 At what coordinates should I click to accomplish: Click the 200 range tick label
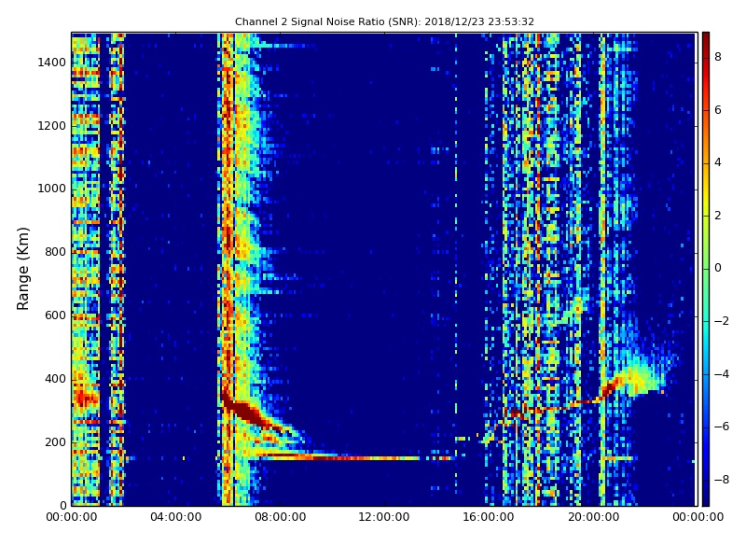(x=55, y=442)
